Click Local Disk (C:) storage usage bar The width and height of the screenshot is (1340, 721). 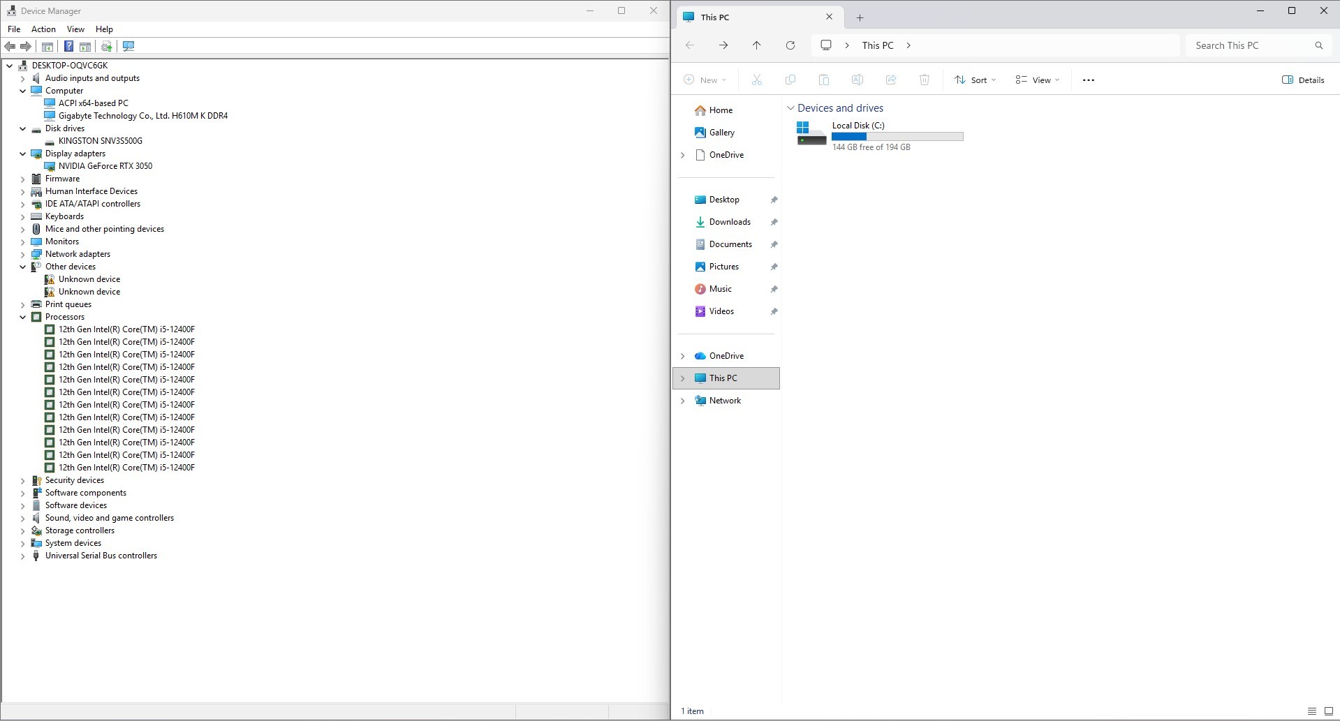(x=897, y=137)
